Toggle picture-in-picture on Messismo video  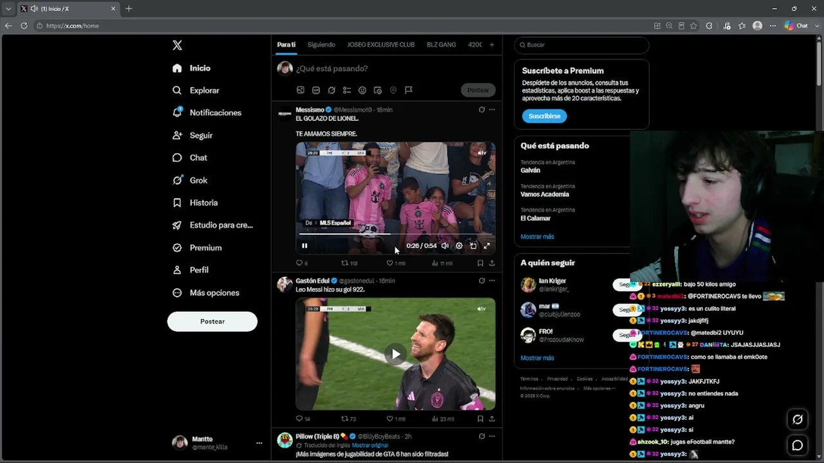tap(473, 246)
